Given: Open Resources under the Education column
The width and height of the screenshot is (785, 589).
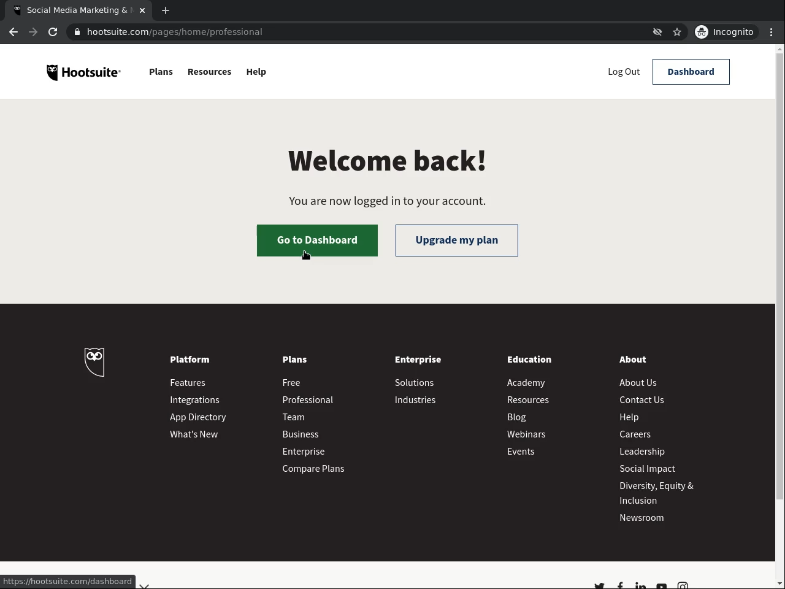Looking at the screenshot, I should point(528,399).
